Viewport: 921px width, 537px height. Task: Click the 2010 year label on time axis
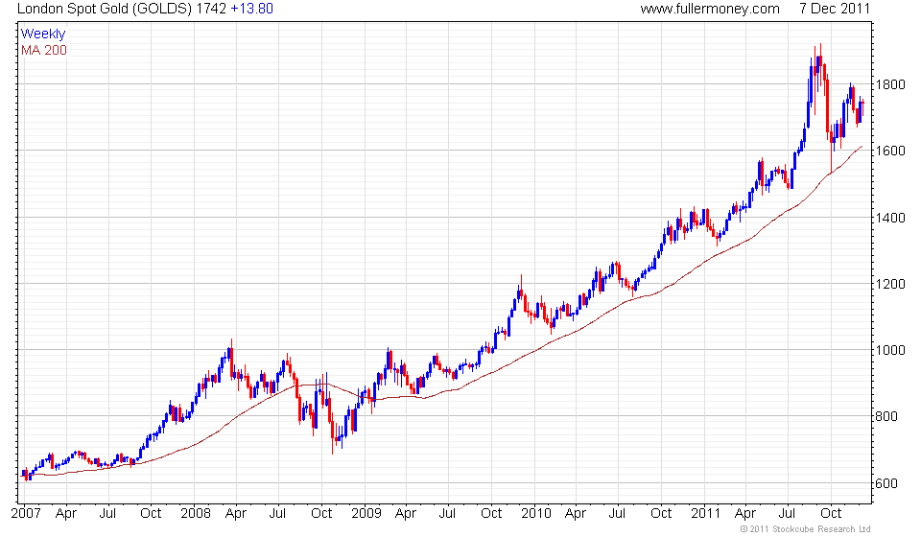click(536, 514)
